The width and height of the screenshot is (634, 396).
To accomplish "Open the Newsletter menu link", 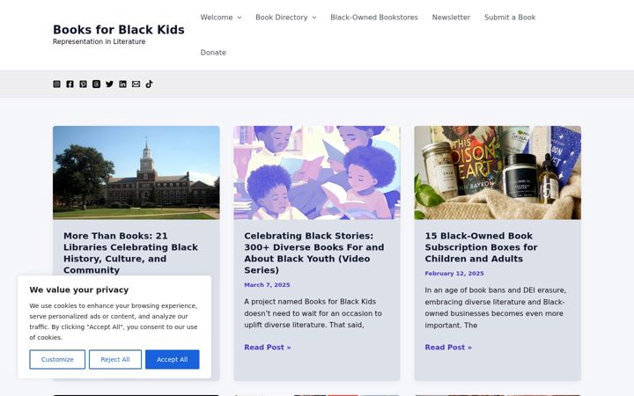I will (451, 18).
